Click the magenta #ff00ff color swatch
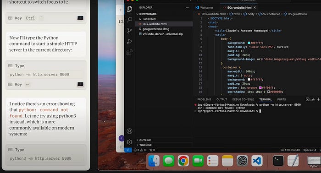The width and height of the screenshot is (321, 173). (260, 87)
